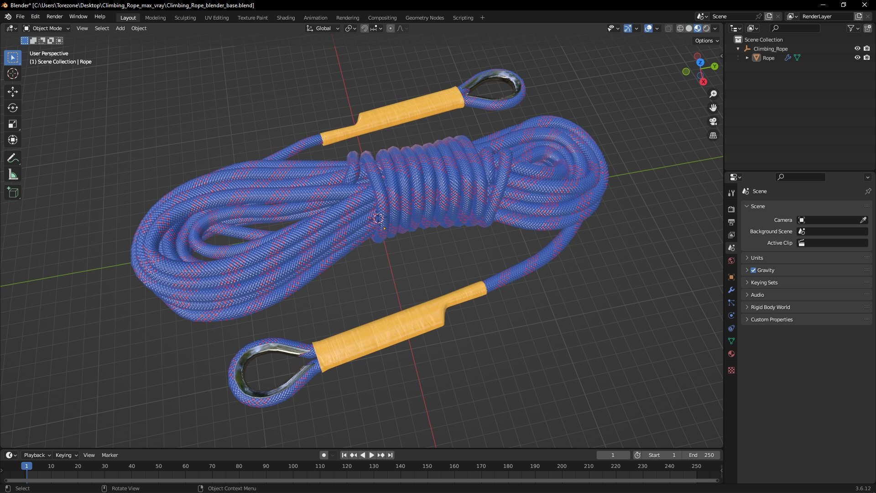The width and height of the screenshot is (876, 493).
Task: Open the Particles properties tab
Action: [731, 303]
